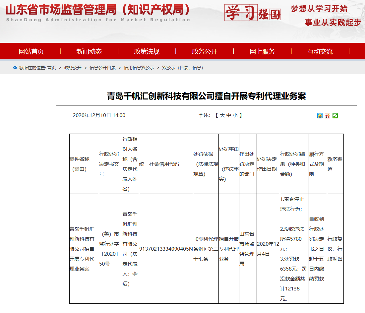
Task: Open 网站首页 navigation item
Action: pyautogui.click(x=31, y=51)
